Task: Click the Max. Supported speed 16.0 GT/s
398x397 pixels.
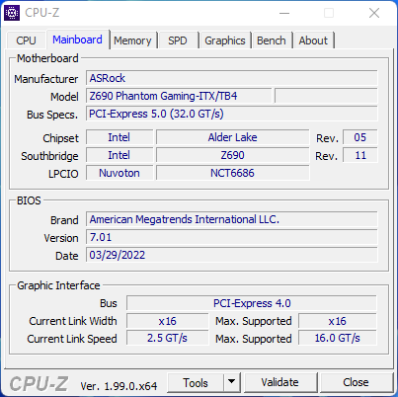Action: [338, 339]
